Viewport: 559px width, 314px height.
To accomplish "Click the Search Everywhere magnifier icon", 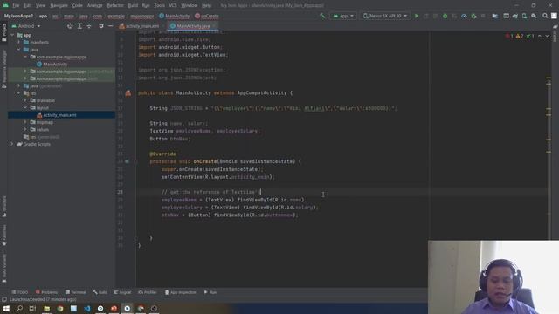I will tap(545, 16).
